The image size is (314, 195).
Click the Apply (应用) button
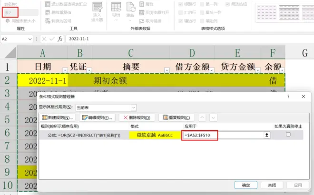[298, 185]
